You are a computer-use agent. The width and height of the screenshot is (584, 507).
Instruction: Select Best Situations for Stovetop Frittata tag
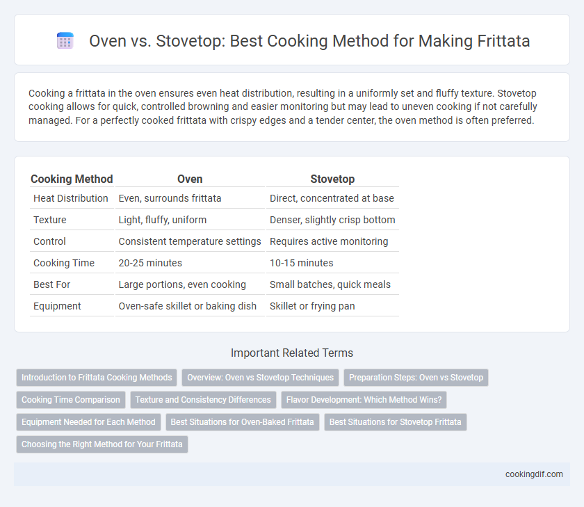(395, 422)
